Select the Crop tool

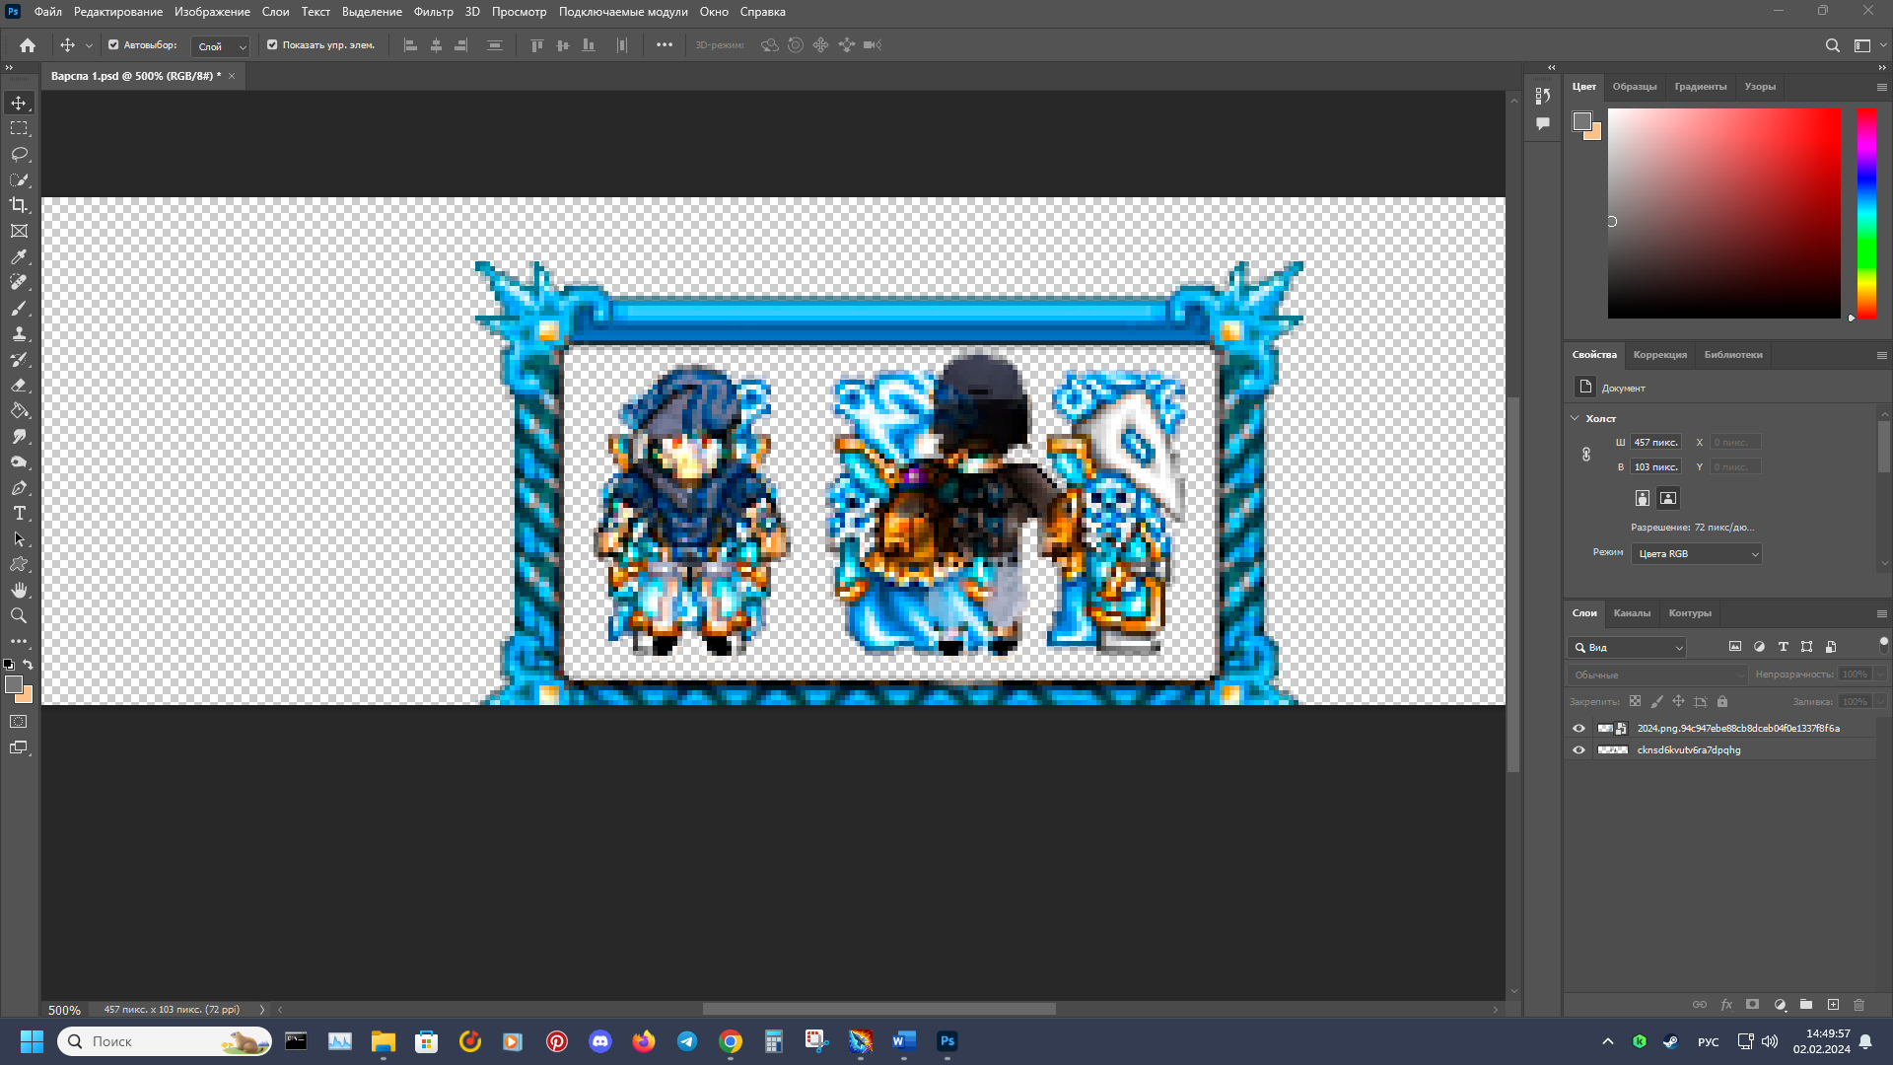19,205
